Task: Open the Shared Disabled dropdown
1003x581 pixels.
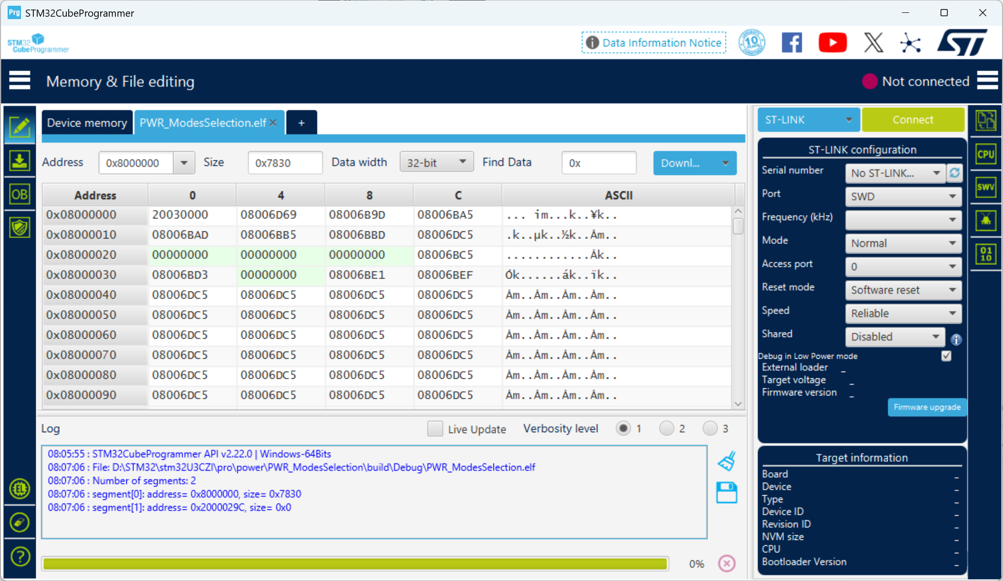Action: coord(895,336)
